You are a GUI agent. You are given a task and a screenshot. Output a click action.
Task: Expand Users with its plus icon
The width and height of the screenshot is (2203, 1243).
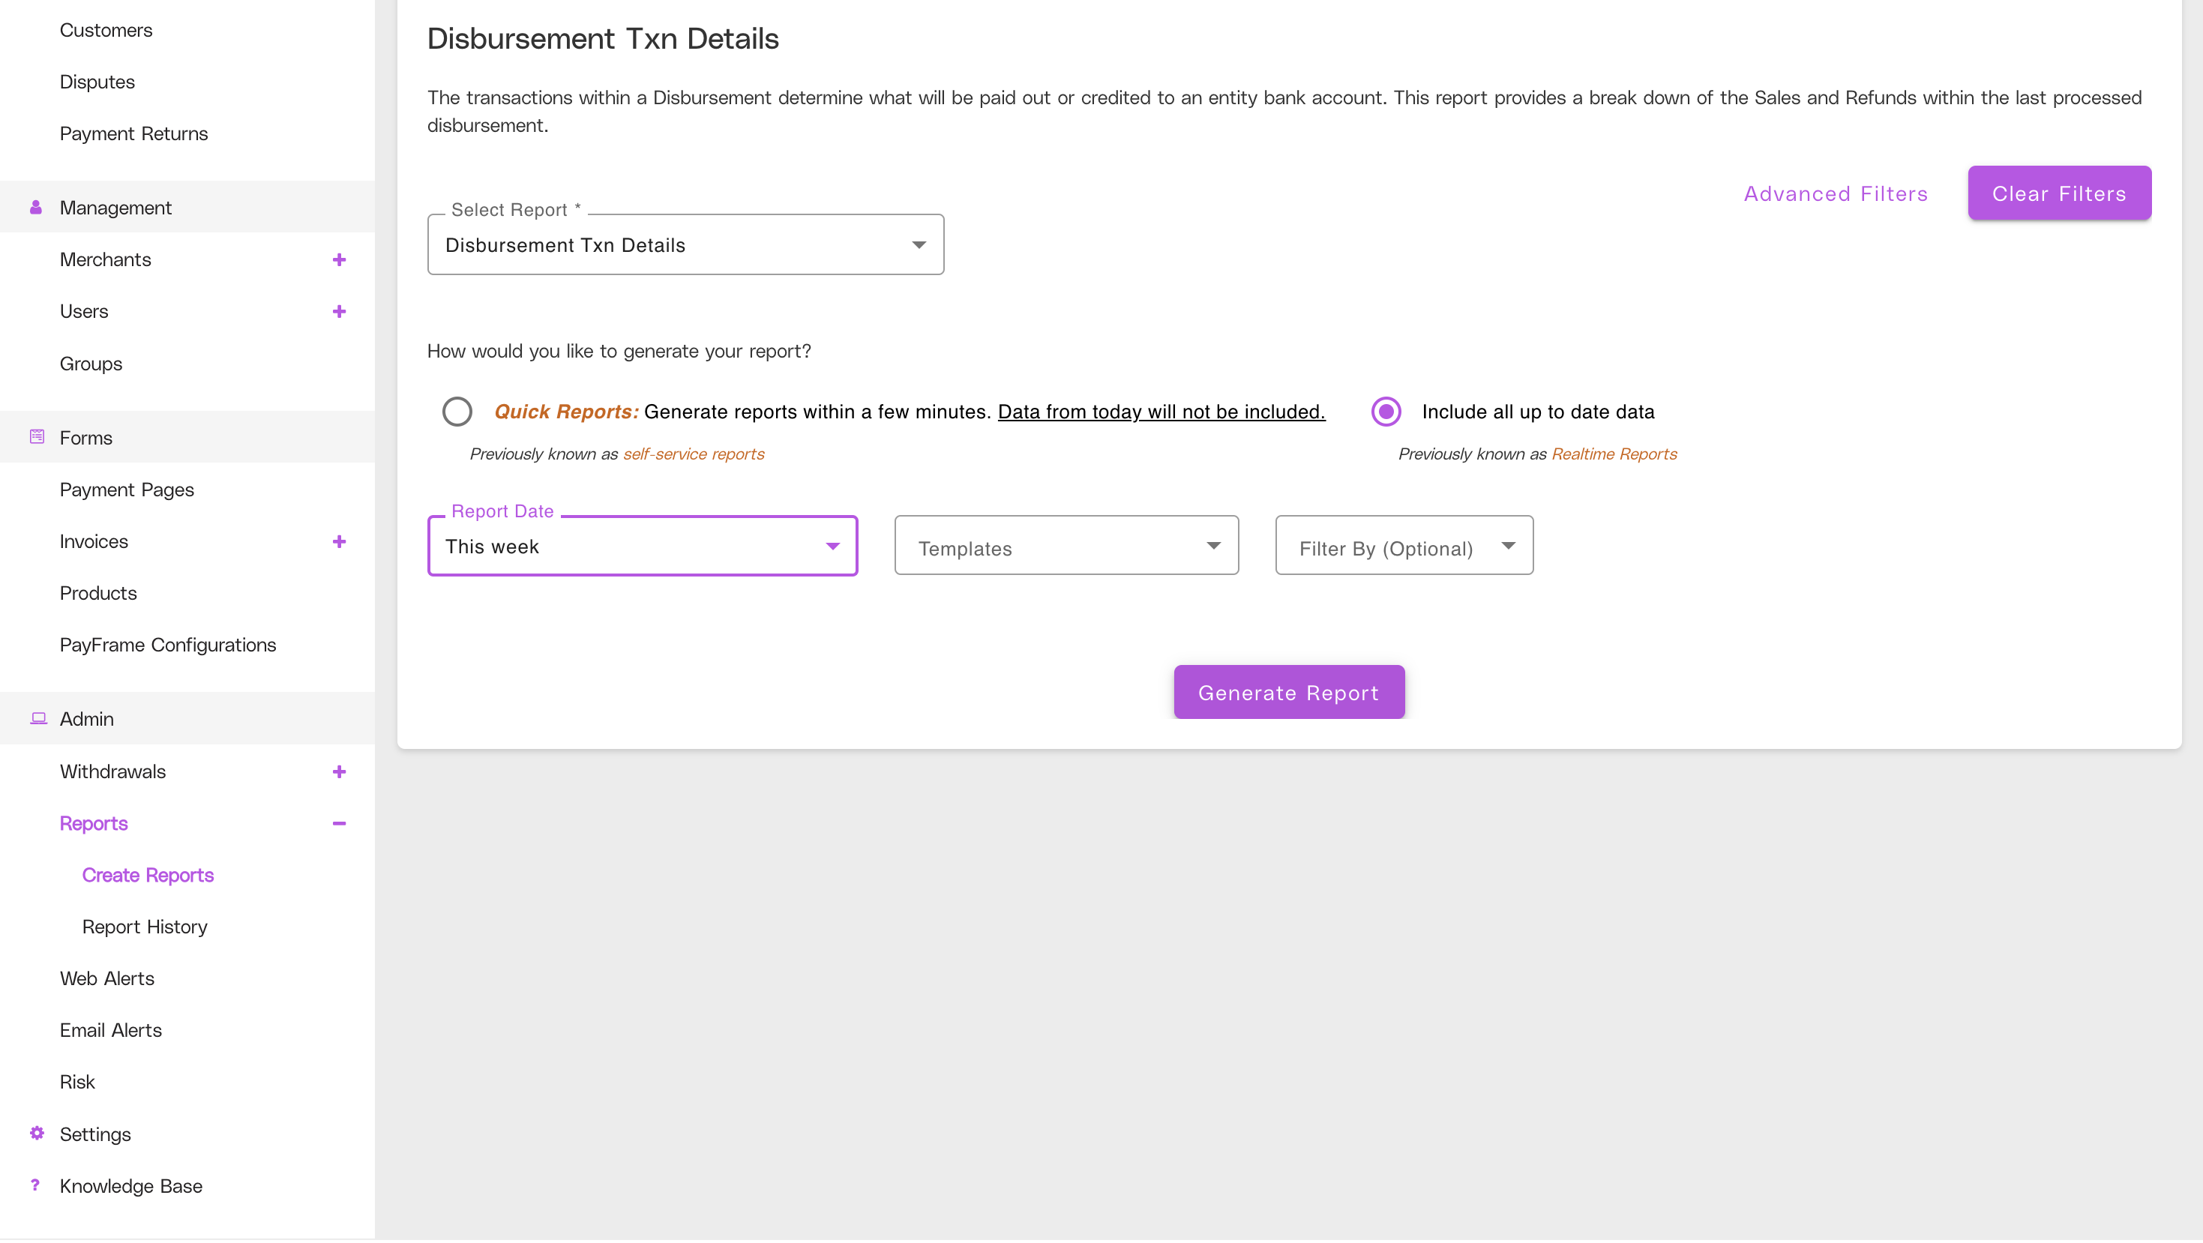point(340,311)
